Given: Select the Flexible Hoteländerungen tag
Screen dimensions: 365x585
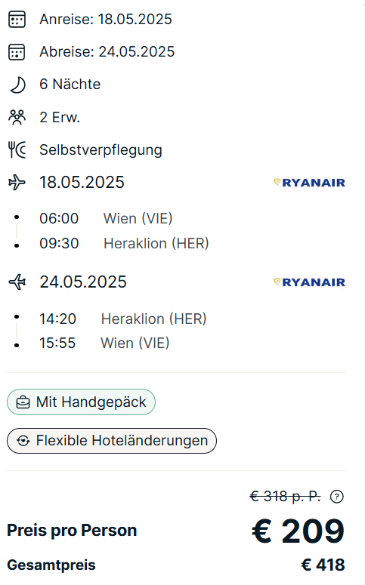Looking at the screenshot, I should coord(112,441).
